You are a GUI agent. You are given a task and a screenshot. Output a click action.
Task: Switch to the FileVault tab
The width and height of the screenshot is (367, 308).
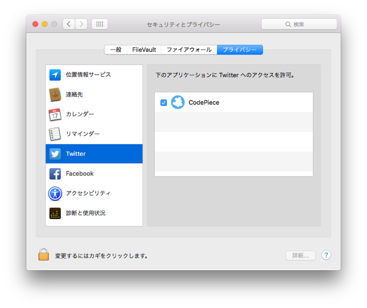[x=144, y=50]
